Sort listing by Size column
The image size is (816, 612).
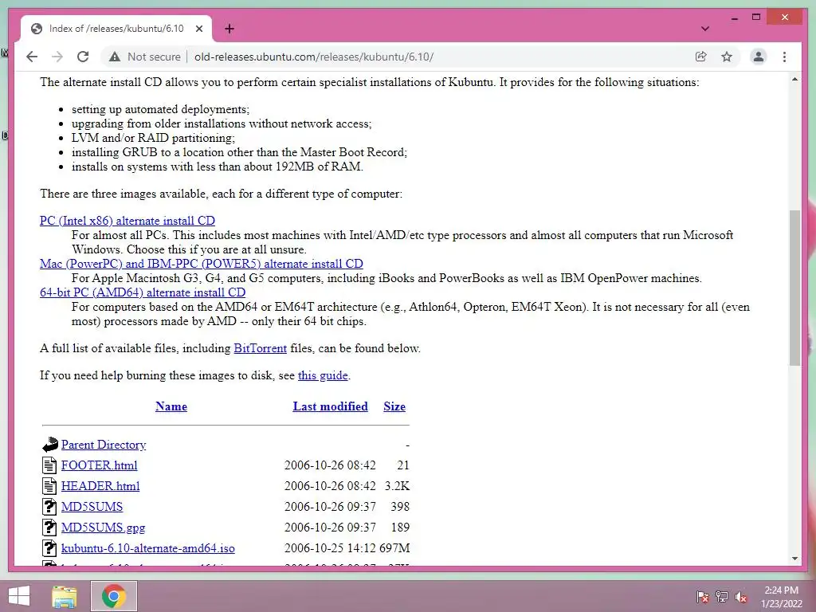point(394,406)
